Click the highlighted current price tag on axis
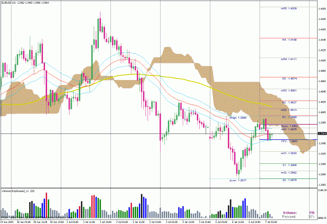 coord(322,133)
